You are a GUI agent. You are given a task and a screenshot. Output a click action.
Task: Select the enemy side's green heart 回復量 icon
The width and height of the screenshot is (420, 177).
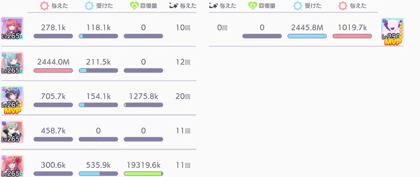click(x=252, y=6)
